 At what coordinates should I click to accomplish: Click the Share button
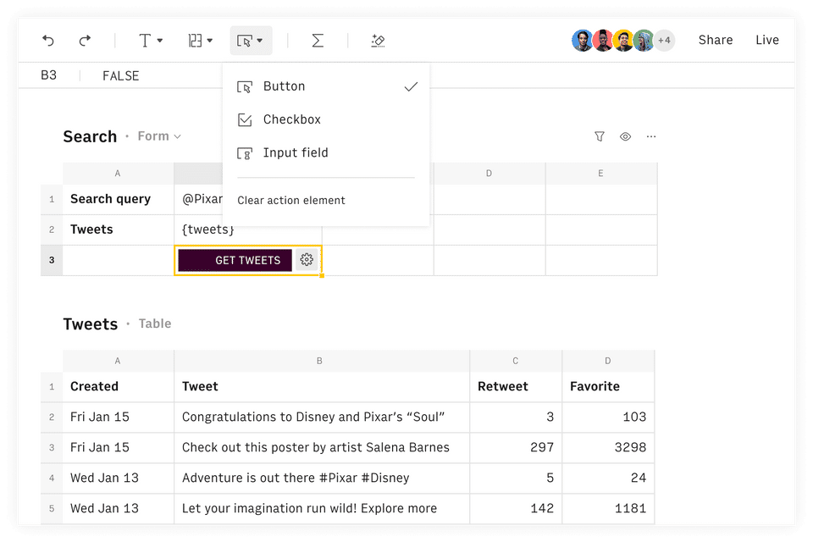click(716, 40)
